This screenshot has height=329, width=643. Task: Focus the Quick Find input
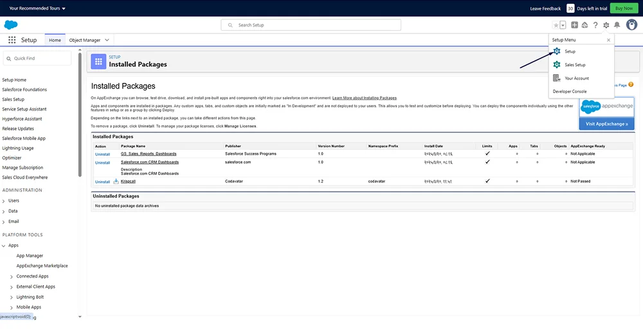click(37, 58)
